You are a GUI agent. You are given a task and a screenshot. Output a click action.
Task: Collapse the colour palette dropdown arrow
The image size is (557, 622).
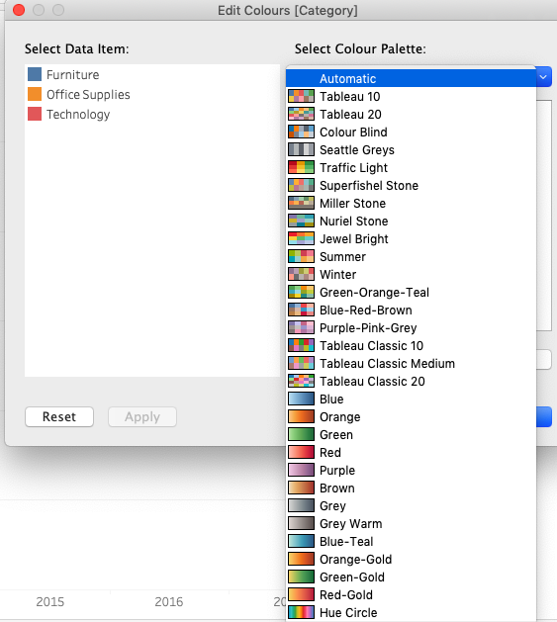click(543, 76)
